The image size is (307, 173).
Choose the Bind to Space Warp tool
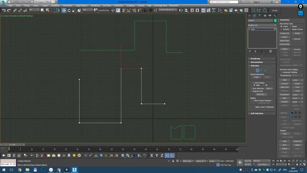(x=25, y=11)
